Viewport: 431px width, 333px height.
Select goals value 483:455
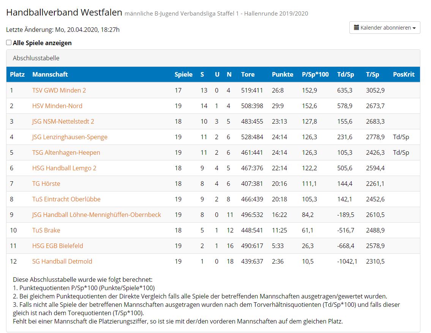tap(252, 121)
